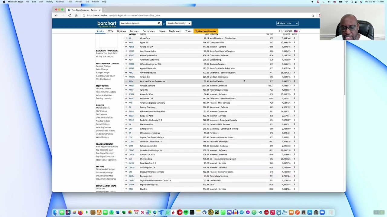Screen dimensions: 387x217
Task: Open the News navigation tab
Action: click(162, 31)
